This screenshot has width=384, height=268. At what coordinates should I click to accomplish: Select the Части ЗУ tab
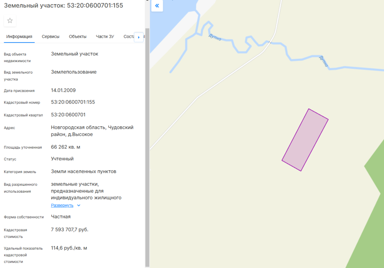point(105,37)
